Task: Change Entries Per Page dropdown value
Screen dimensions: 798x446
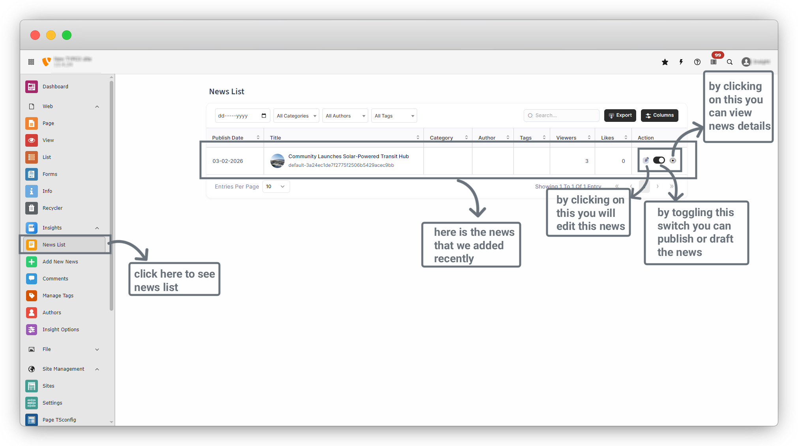Action: click(x=276, y=187)
